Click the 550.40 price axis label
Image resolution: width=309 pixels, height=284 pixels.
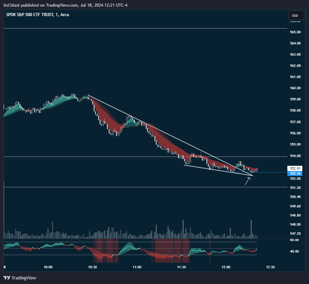[295, 197]
